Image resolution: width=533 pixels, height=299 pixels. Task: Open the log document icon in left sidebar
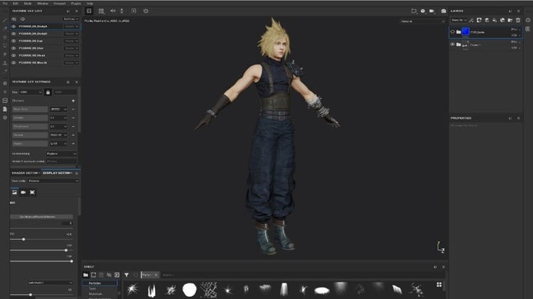tap(5, 109)
